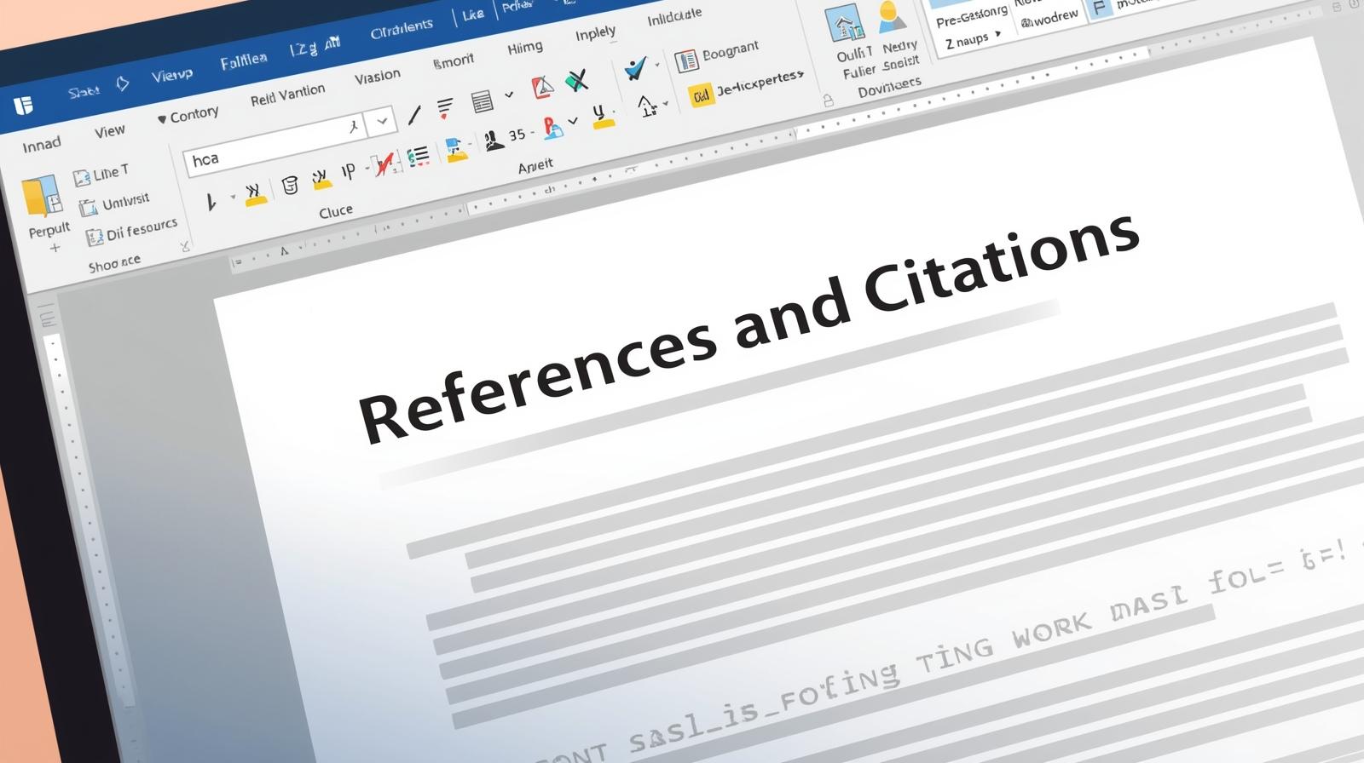Click the bucket icon in Cluce group
Screen dimensions: 1364x763
[290, 185]
